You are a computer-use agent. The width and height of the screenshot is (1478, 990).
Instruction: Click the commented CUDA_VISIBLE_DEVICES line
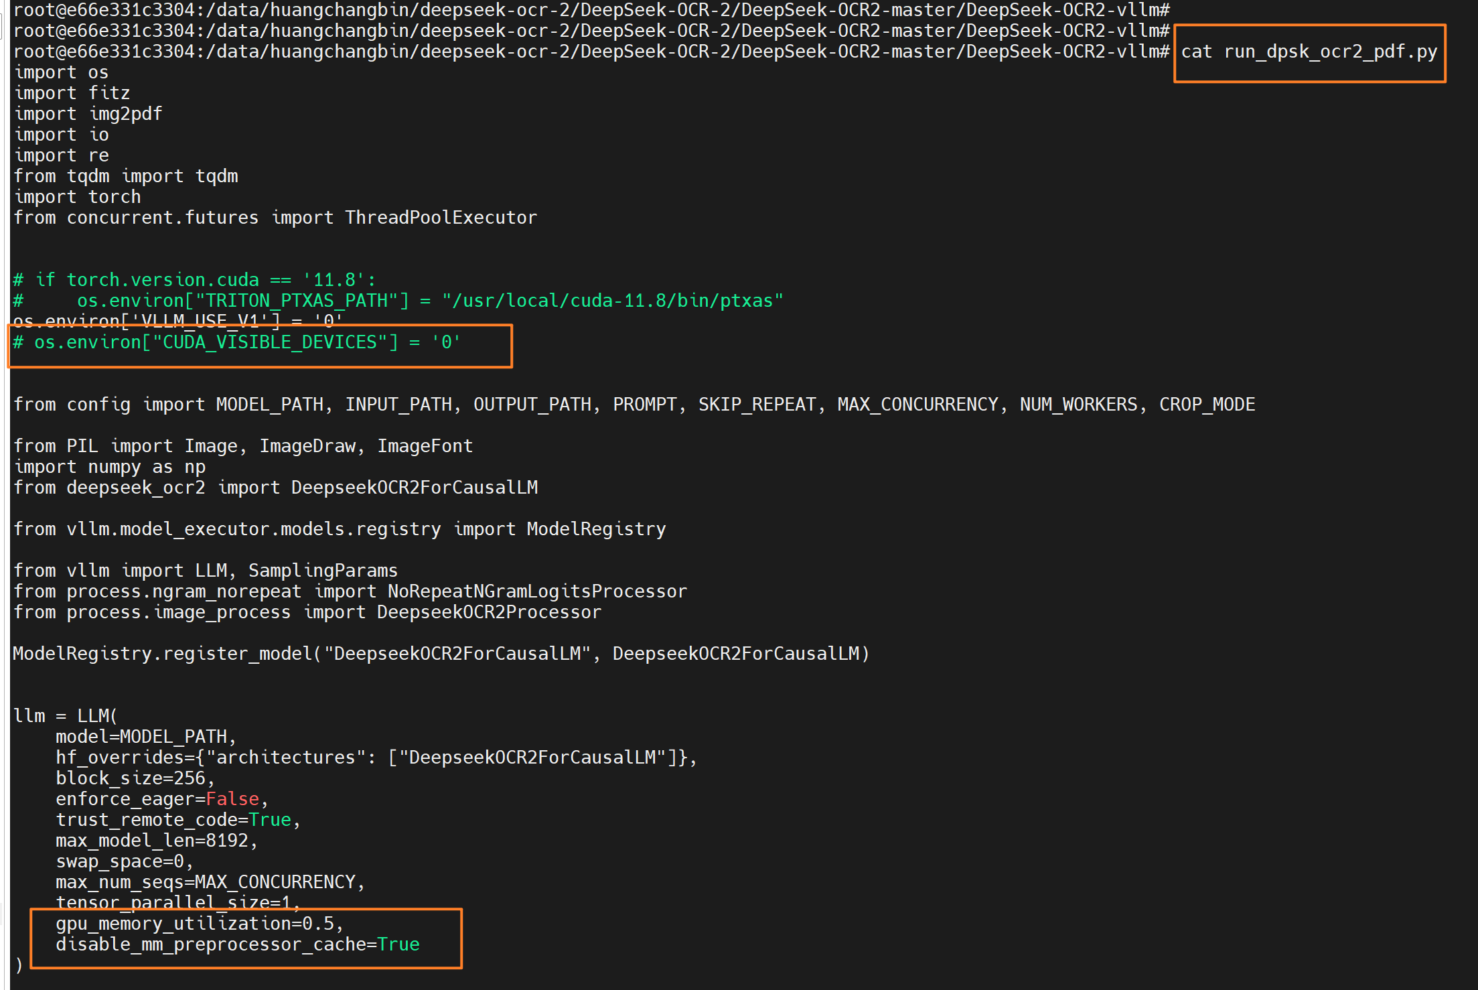[237, 343]
